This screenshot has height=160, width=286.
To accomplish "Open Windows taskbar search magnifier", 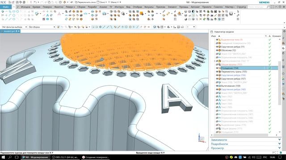I will (x=10, y=157).
